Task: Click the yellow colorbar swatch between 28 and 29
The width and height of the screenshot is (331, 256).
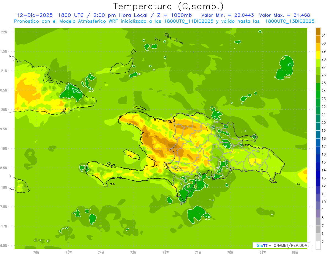Action: click(318, 55)
